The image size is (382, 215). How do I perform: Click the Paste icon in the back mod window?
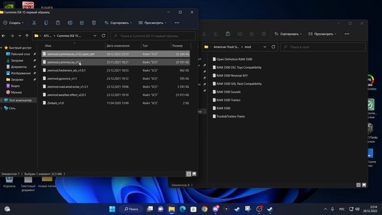pyautogui.click(x=228, y=34)
